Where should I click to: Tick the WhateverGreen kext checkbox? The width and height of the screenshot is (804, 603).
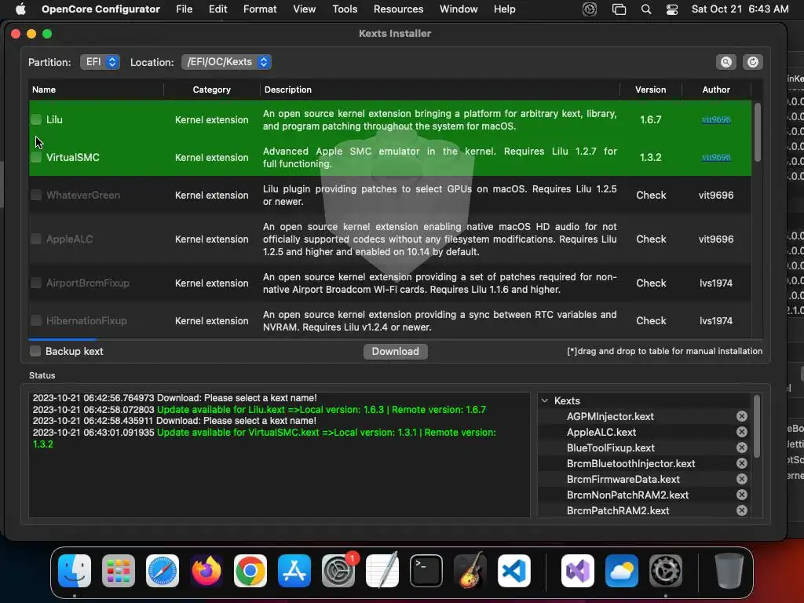36,195
